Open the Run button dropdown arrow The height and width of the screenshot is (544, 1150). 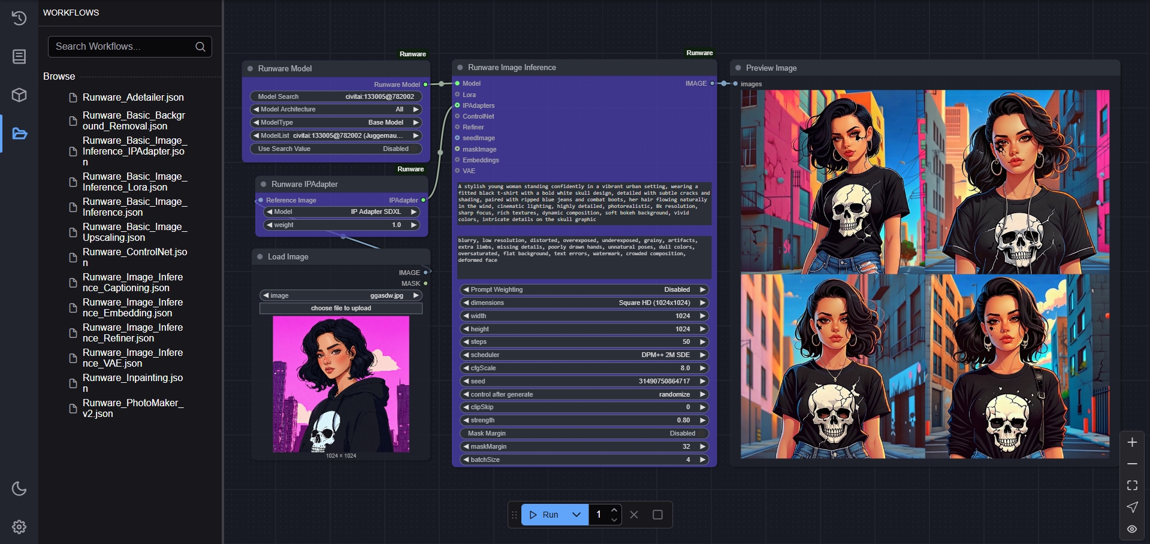click(x=576, y=515)
